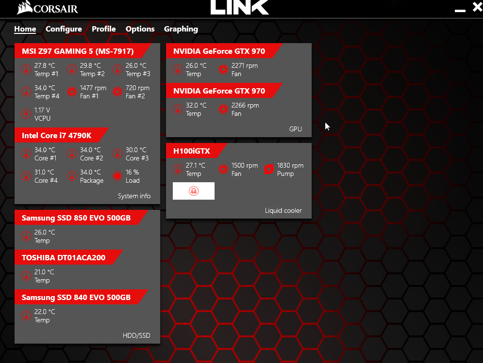Select the 1477 rpm Fan #1 reading

93,92
